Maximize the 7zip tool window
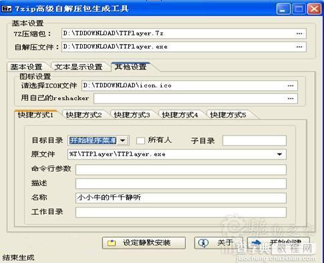This screenshot has height=263, width=324. [299, 9]
